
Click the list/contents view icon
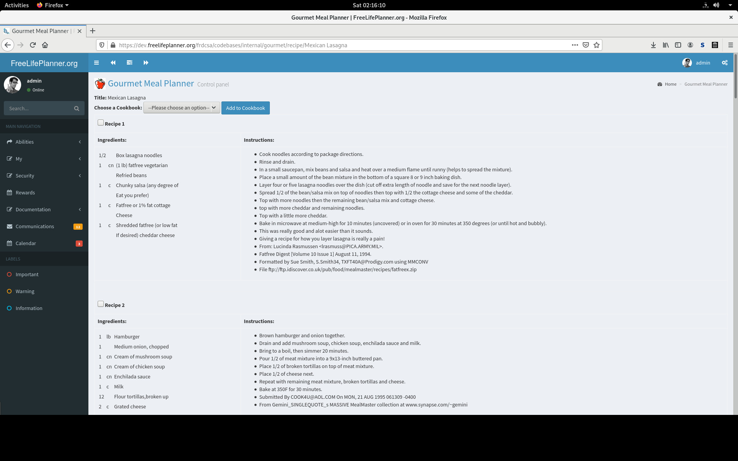click(x=129, y=62)
